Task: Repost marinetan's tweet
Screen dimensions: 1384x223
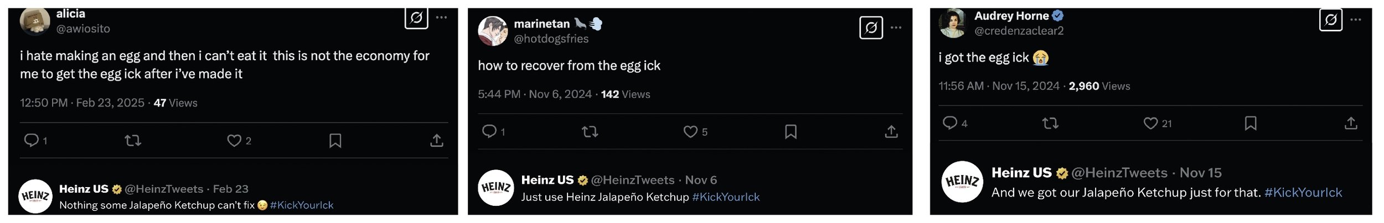Action: click(x=590, y=131)
